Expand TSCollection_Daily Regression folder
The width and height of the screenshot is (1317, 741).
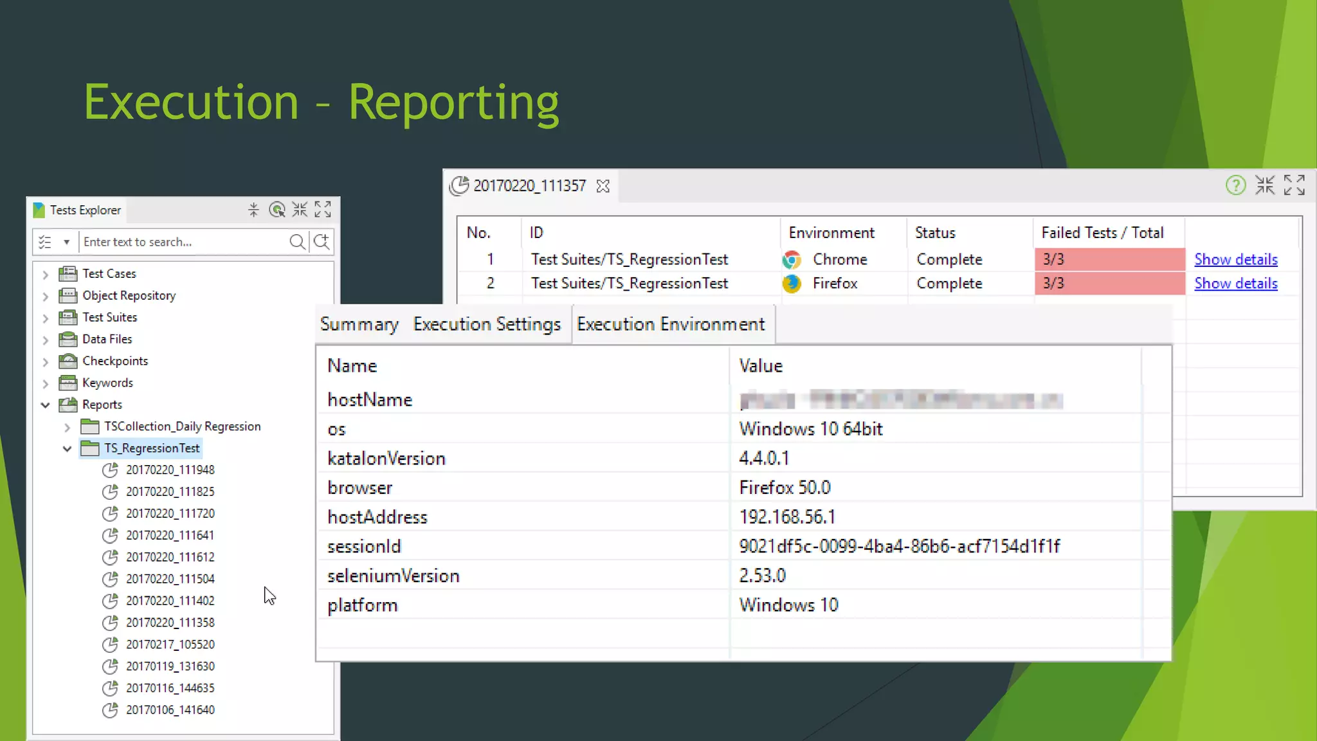pyautogui.click(x=67, y=426)
